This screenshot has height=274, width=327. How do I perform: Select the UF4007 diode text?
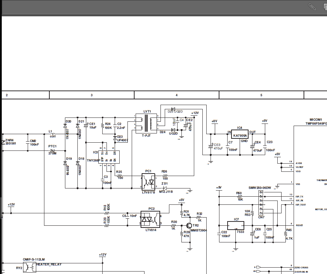[x=122, y=140]
